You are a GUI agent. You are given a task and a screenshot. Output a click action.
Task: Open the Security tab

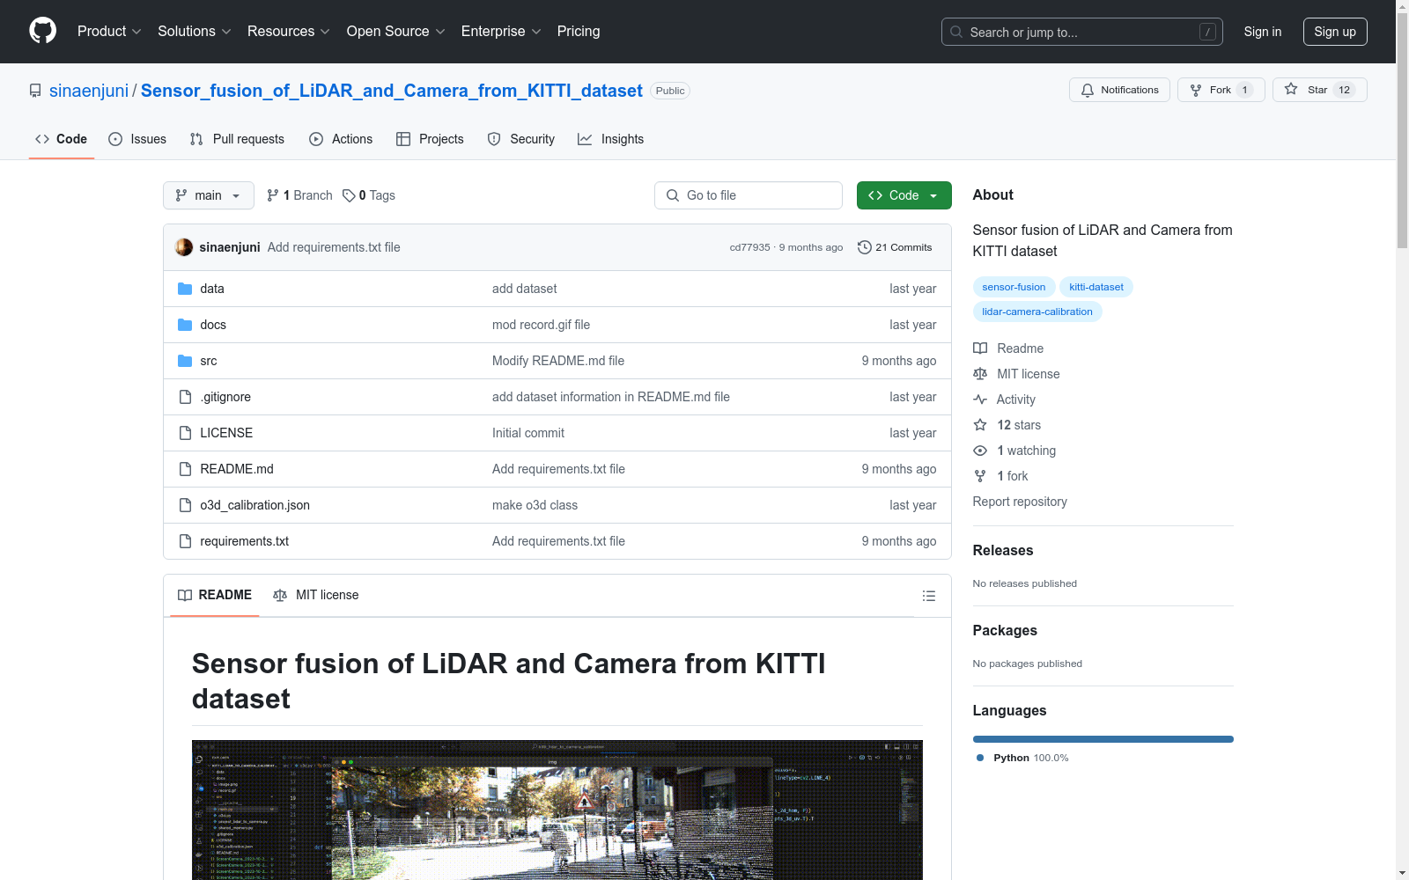pos(521,139)
